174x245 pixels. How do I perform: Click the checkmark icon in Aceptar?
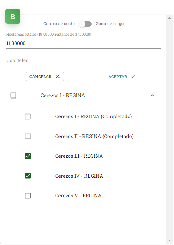click(x=133, y=76)
